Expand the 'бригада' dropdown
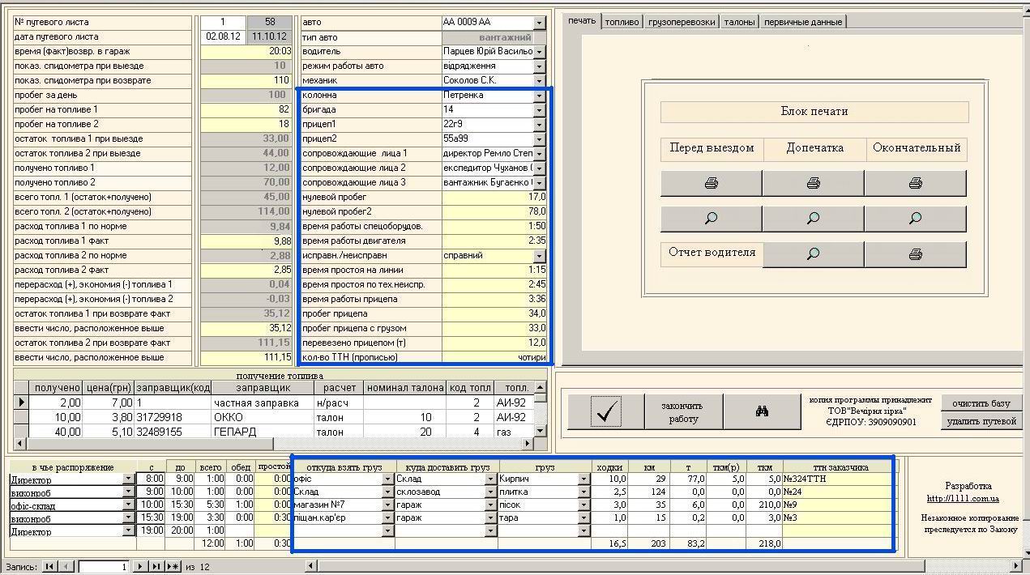The width and height of the screenshot is (1030, 575). (x=540, y=110)
